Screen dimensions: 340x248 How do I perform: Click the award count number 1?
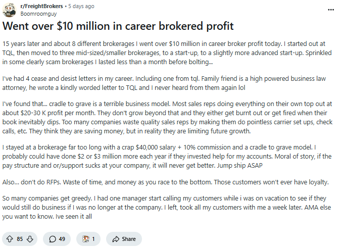coord(93,239)
